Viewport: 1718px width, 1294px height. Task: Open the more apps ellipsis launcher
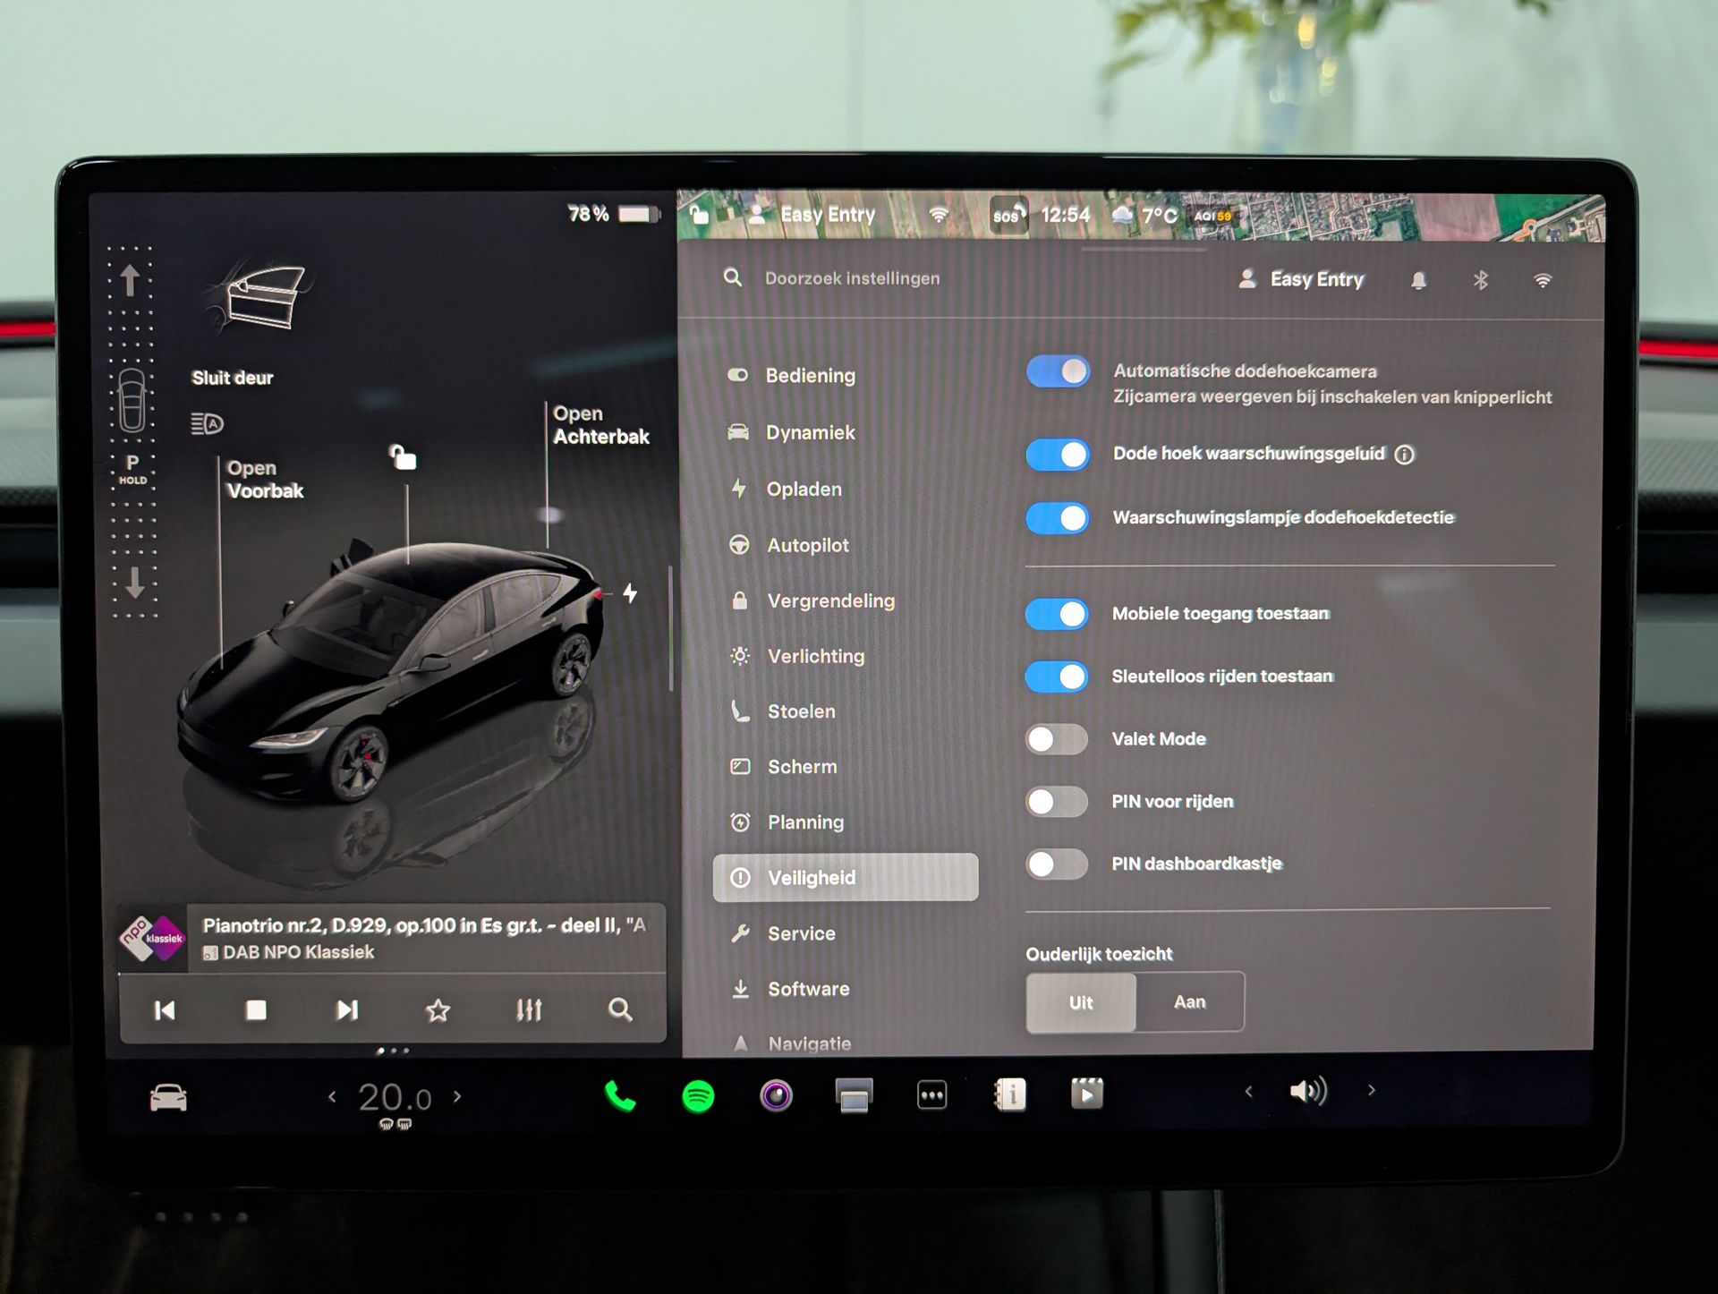(931, 1095)
